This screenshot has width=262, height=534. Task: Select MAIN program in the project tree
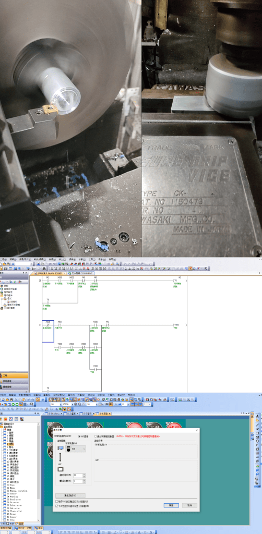point(13,301)
